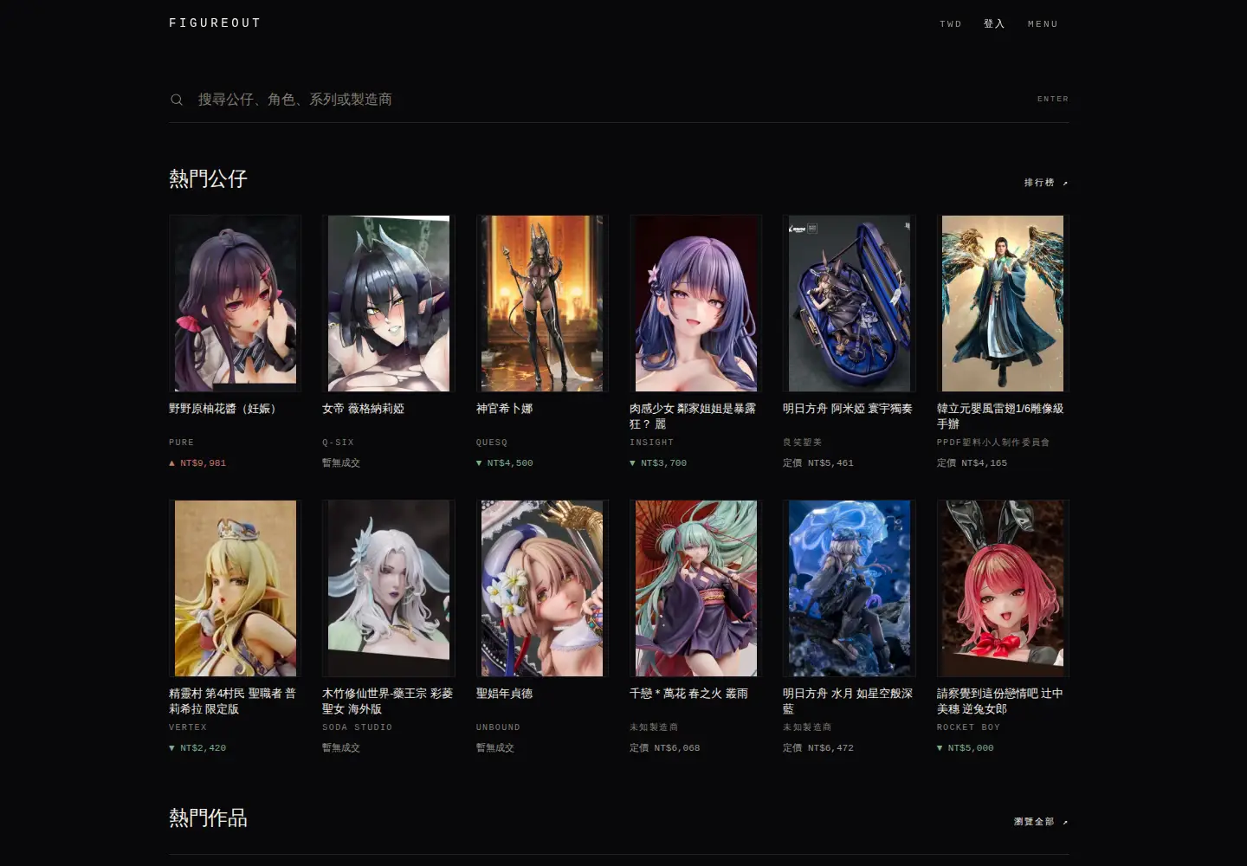The height and width of the screenshot is (866, 1247).
Task: Open the 瀏覽全部 browse all link
Action: [x=1041, y=822]
